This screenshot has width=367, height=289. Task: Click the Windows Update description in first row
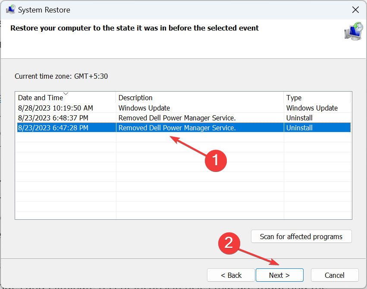[x=144, y=108]
